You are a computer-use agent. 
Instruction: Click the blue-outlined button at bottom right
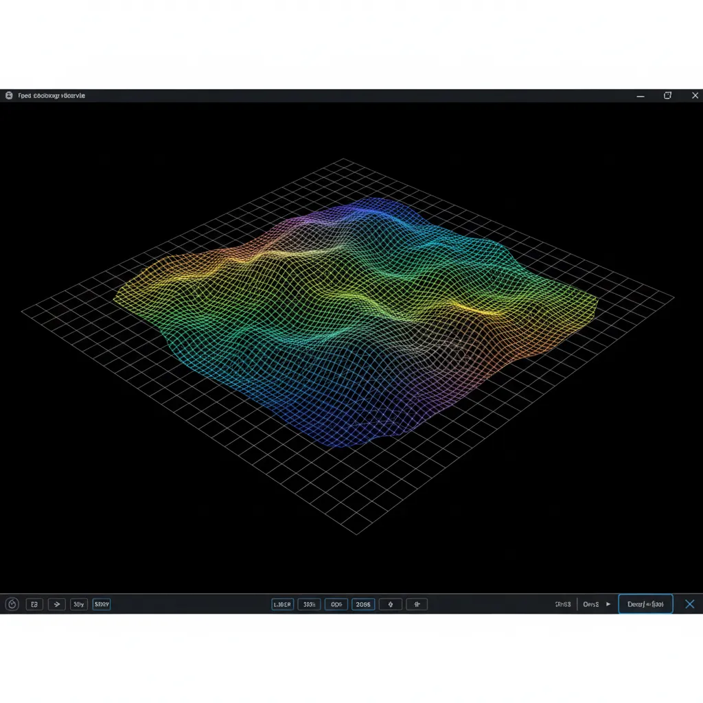645,604
